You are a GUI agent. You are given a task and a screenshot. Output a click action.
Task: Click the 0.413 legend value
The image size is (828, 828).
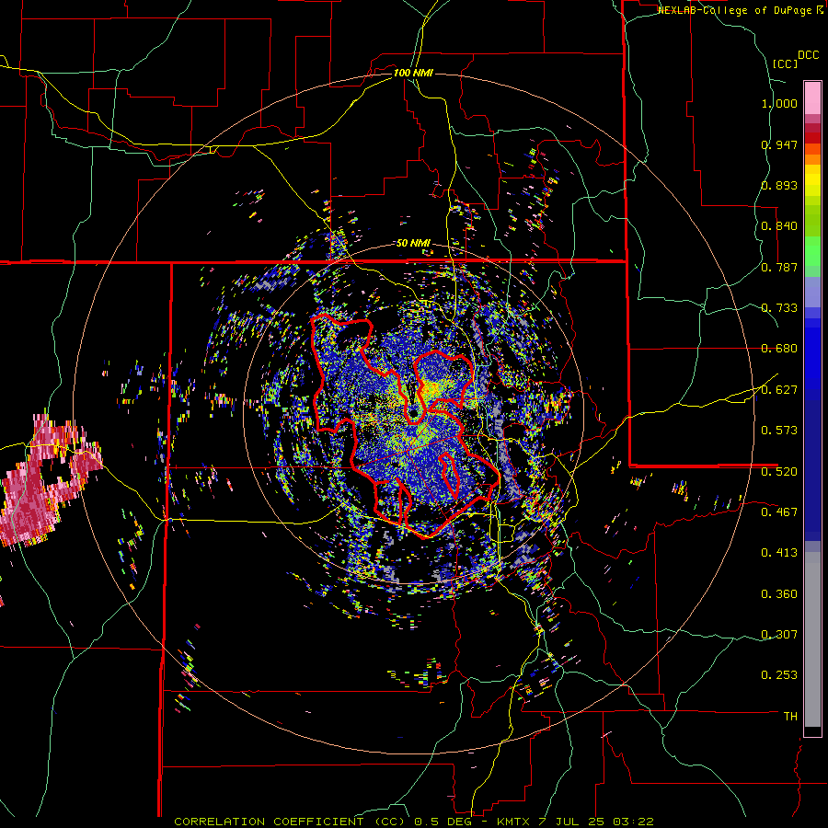click(x=779, y=553)
